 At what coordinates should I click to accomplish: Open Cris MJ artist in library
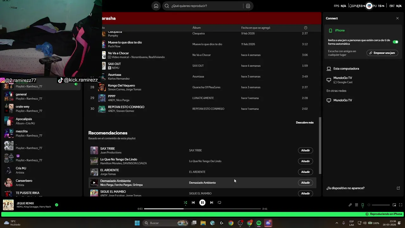point(41,170)
